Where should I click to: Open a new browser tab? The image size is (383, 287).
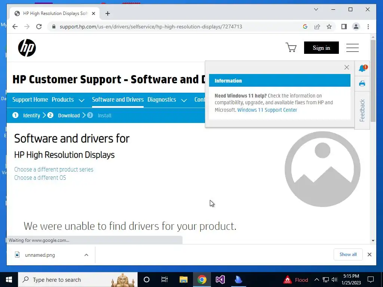[x=108, y=13]
